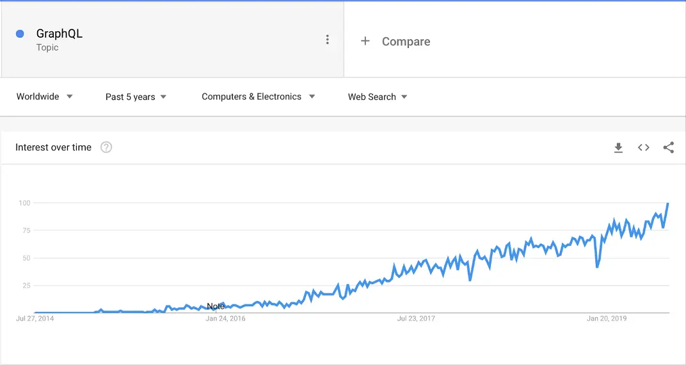Open the embed code icon

pyautogui.click(x=643, y=147)
